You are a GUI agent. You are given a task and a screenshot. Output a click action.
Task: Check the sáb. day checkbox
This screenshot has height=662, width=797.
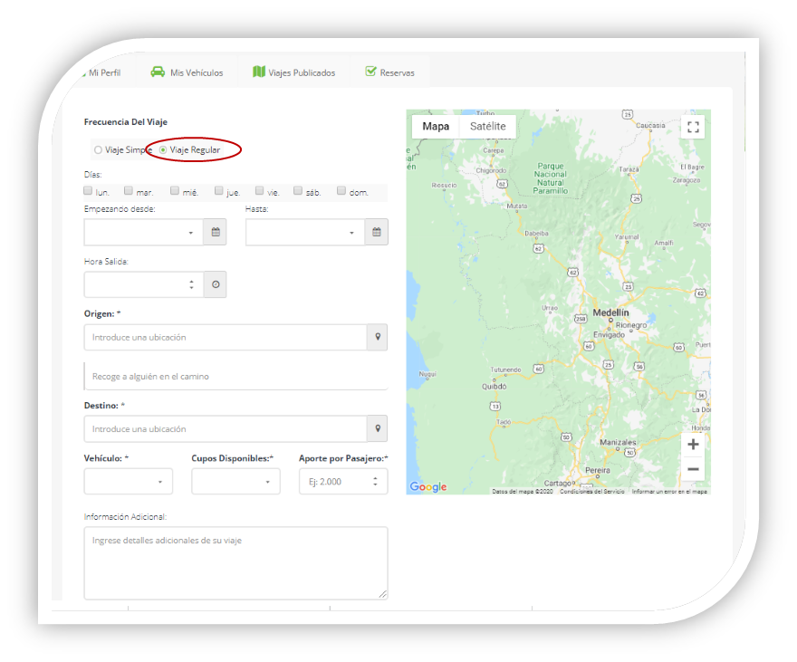[x=298, y=190]
